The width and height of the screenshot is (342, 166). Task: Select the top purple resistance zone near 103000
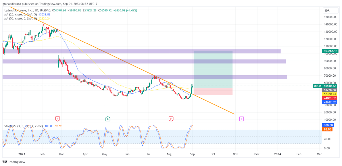click(x=141, y=51)
